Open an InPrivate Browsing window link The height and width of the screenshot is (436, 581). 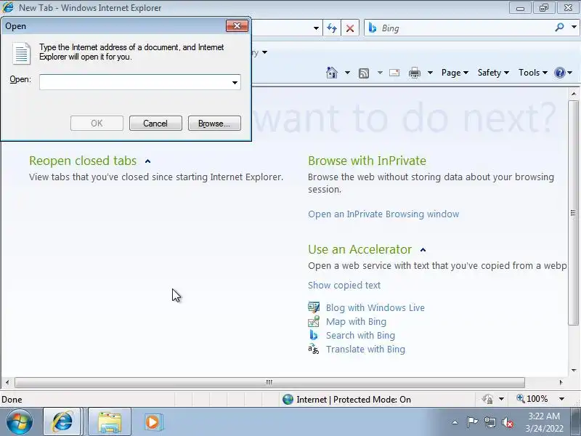tap(383, 214)
